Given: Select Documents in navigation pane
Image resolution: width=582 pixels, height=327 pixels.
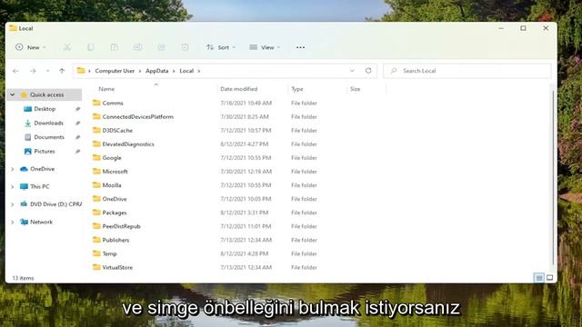Looking at the screenshot, I should pos(49,137).
